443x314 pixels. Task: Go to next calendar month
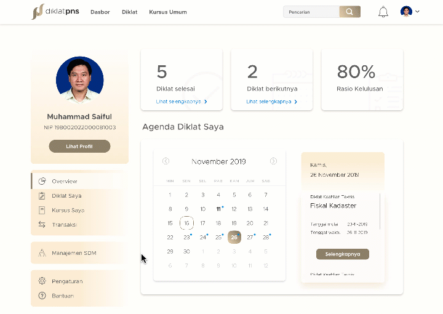point(273,161)
